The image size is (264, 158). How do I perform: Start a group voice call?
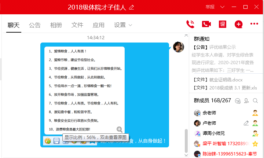pos(190,24)
